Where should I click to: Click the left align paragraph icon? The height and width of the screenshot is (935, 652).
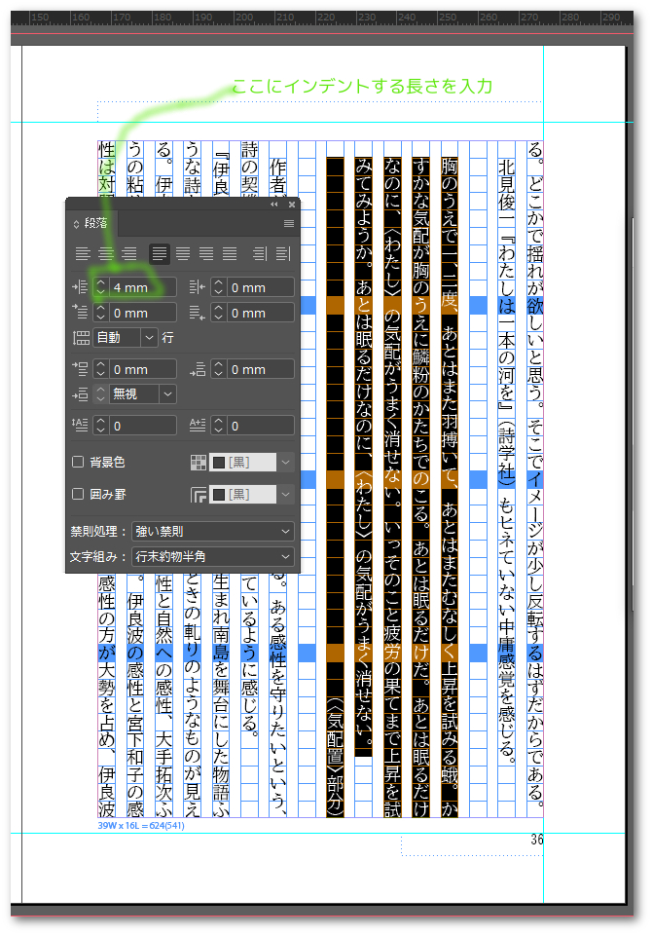(x=85, y=253)
